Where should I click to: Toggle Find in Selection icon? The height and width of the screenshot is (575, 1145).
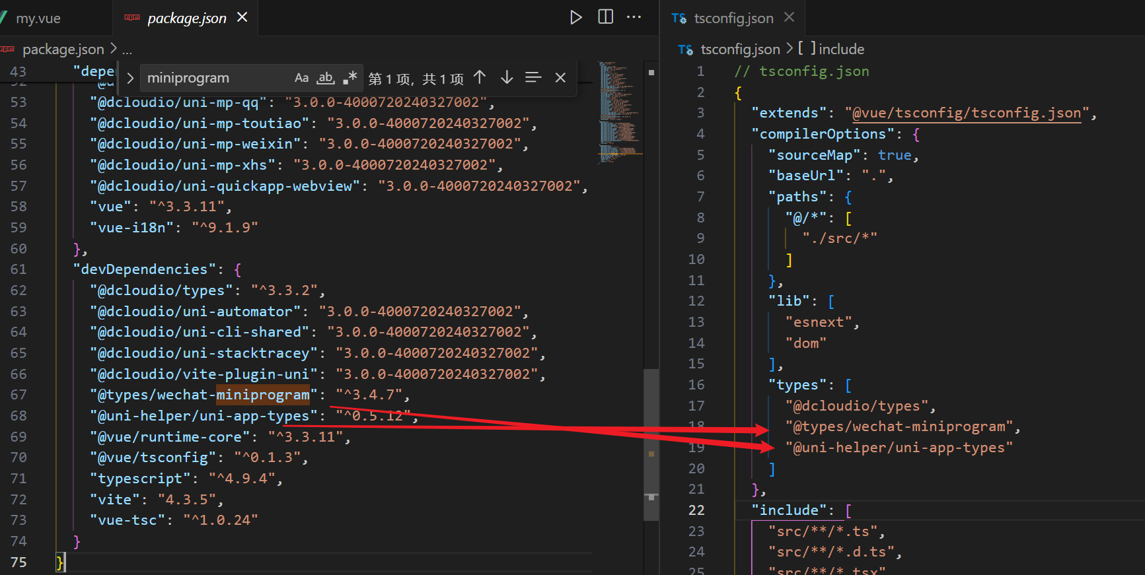point(533,78)
